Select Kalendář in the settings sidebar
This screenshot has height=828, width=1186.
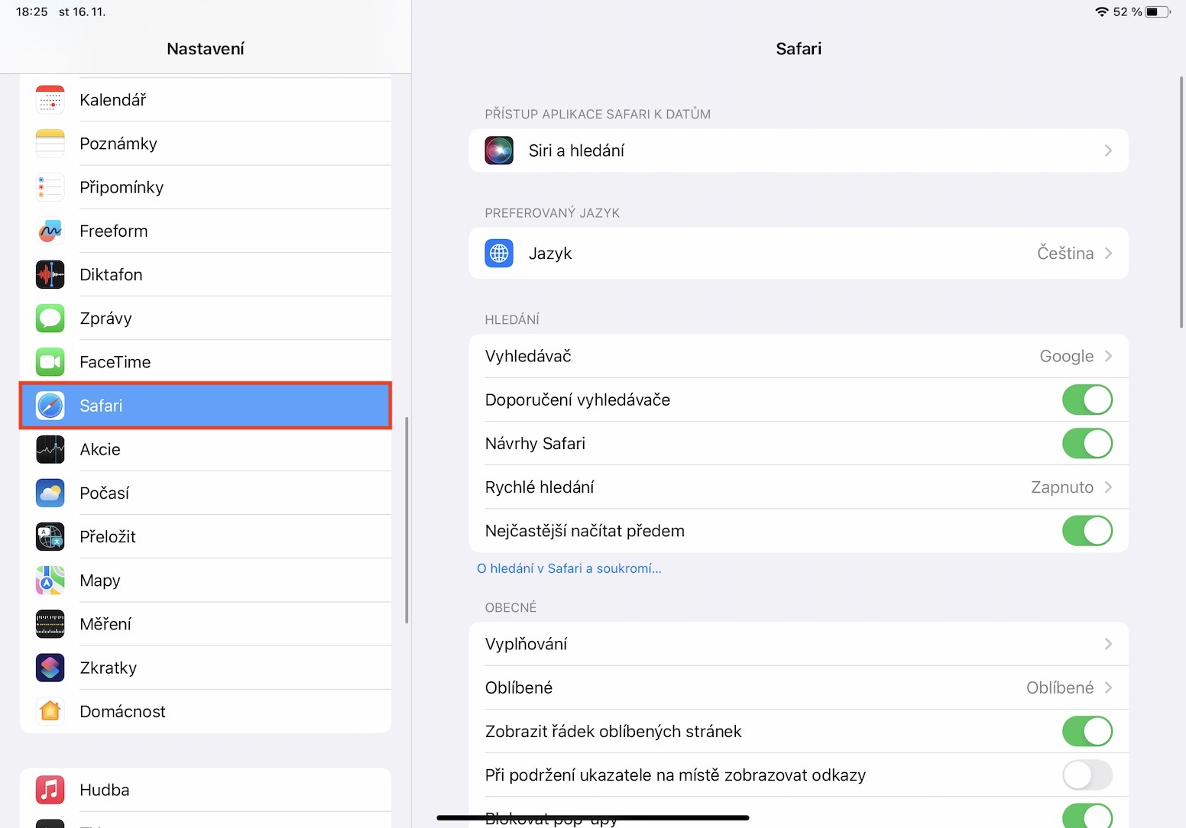[x=113, y=100]
